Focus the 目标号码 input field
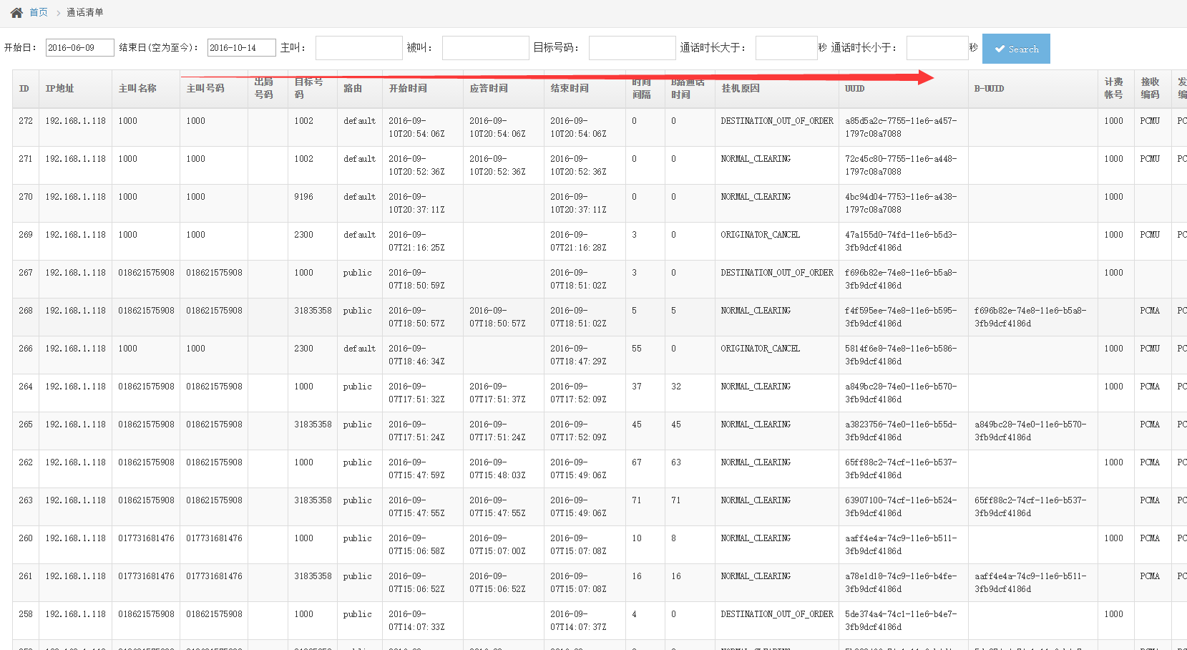The image size is (1187, 650). tap(632, 48)
